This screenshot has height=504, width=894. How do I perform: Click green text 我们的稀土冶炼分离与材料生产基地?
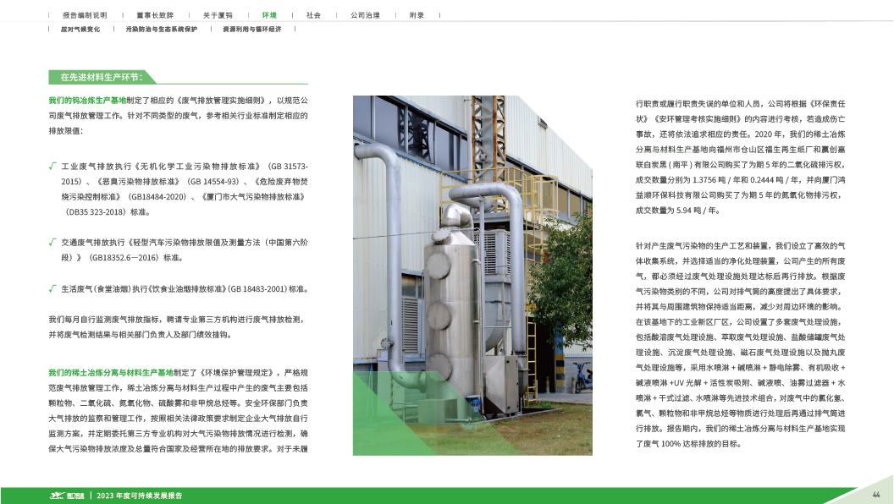coord(110,371)
